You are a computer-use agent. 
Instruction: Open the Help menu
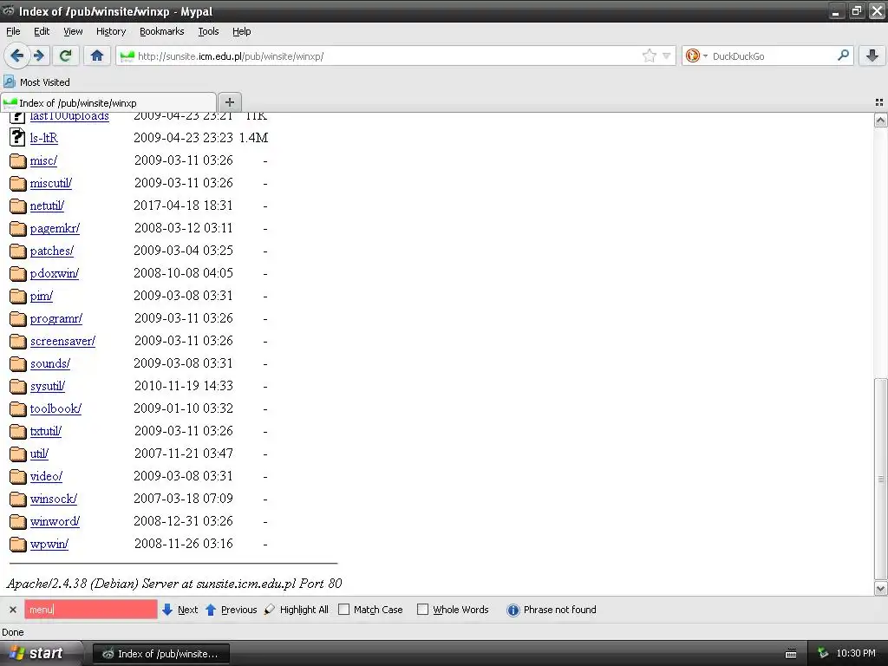pyautogui.click(x=241, y=31)
